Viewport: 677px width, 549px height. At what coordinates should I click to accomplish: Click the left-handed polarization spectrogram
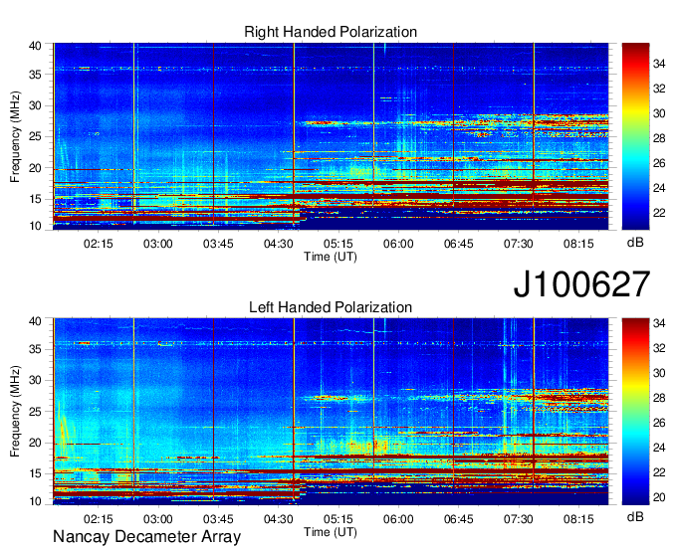click(x=331, y=412)
